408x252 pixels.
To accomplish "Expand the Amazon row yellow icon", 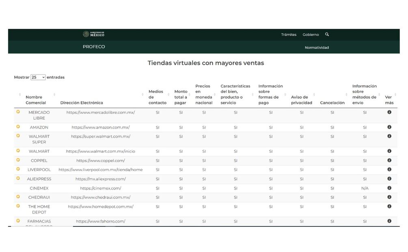I will [18, 127].
